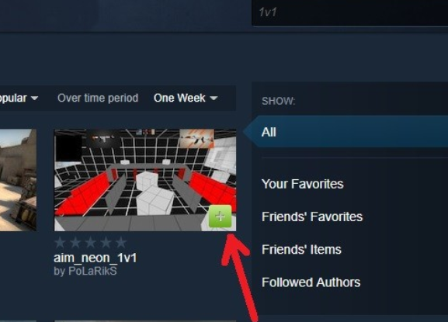
Task: Click the second rating star
Action: (75, 243)
